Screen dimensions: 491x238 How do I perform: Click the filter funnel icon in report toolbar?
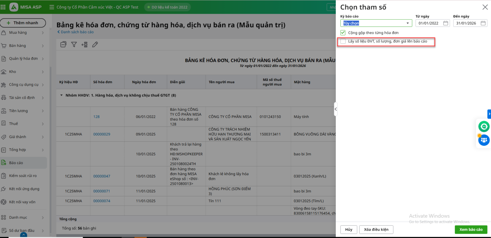click(74, 45)
